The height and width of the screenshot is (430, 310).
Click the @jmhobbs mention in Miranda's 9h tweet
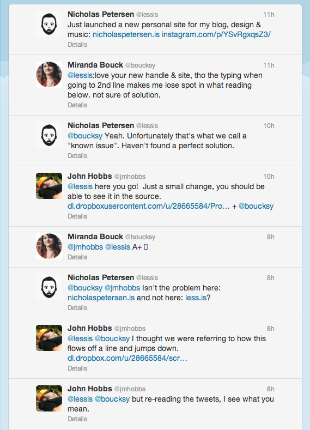(x=85, y=247)
